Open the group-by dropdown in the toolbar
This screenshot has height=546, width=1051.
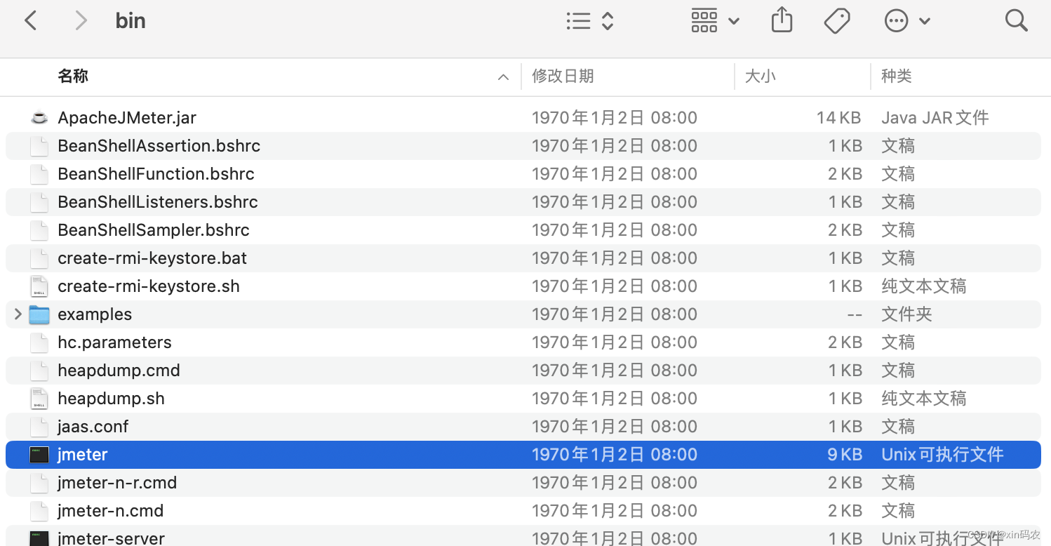coord(714,20)
